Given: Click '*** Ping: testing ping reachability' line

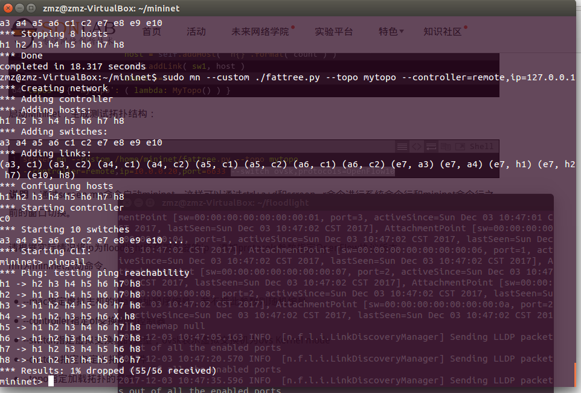Looking at the screenshot, I should pos(94,273).
